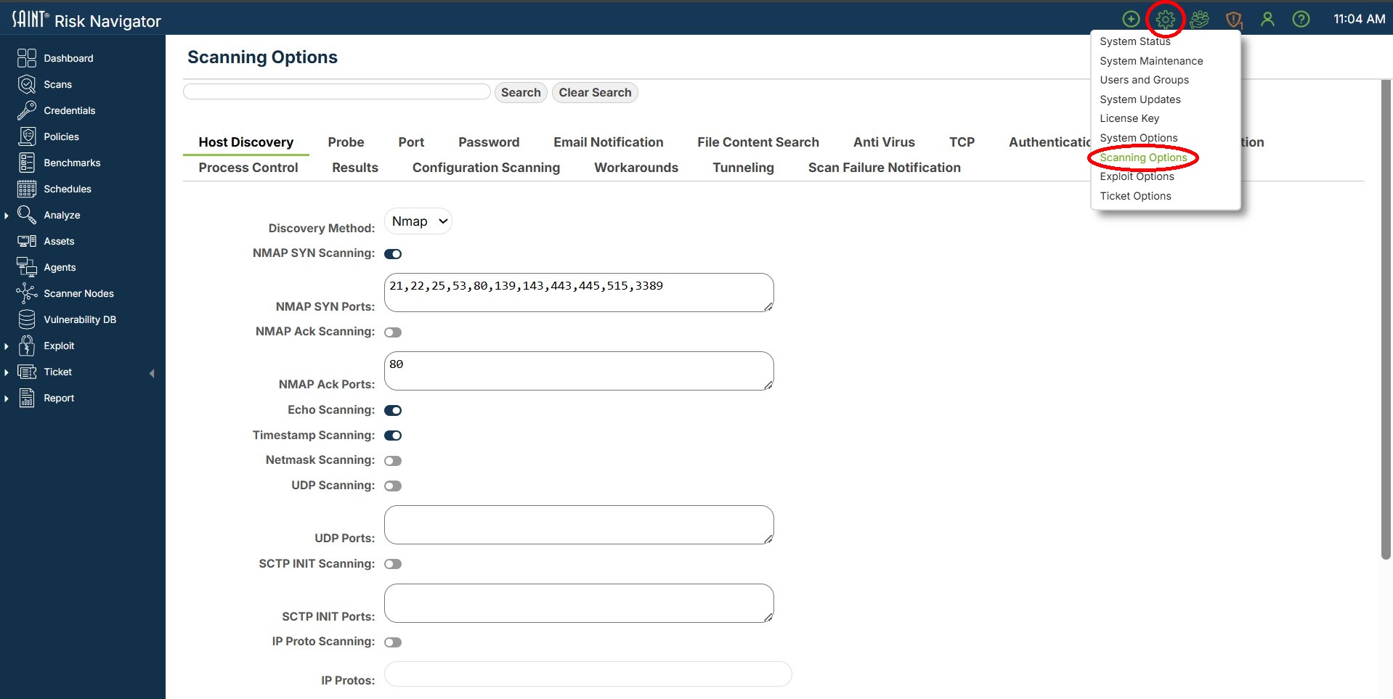The image size is (1393, 699).
Task: Open the Dashboard icon in sidebar
Action: pos(27,58)
